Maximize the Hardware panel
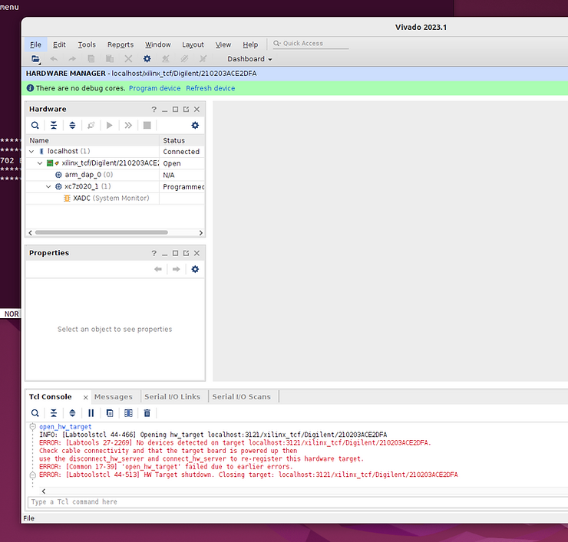 pyautogui.click(x=175, y=110)
